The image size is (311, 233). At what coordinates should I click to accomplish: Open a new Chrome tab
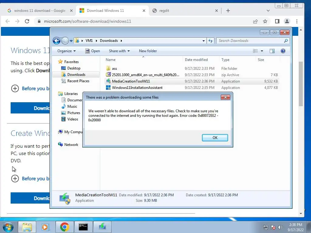(x=228, y=11)
